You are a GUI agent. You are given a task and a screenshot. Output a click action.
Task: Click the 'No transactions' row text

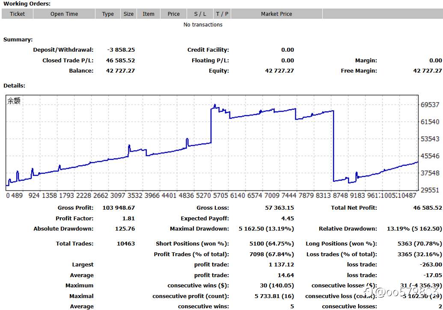point(203,25)
